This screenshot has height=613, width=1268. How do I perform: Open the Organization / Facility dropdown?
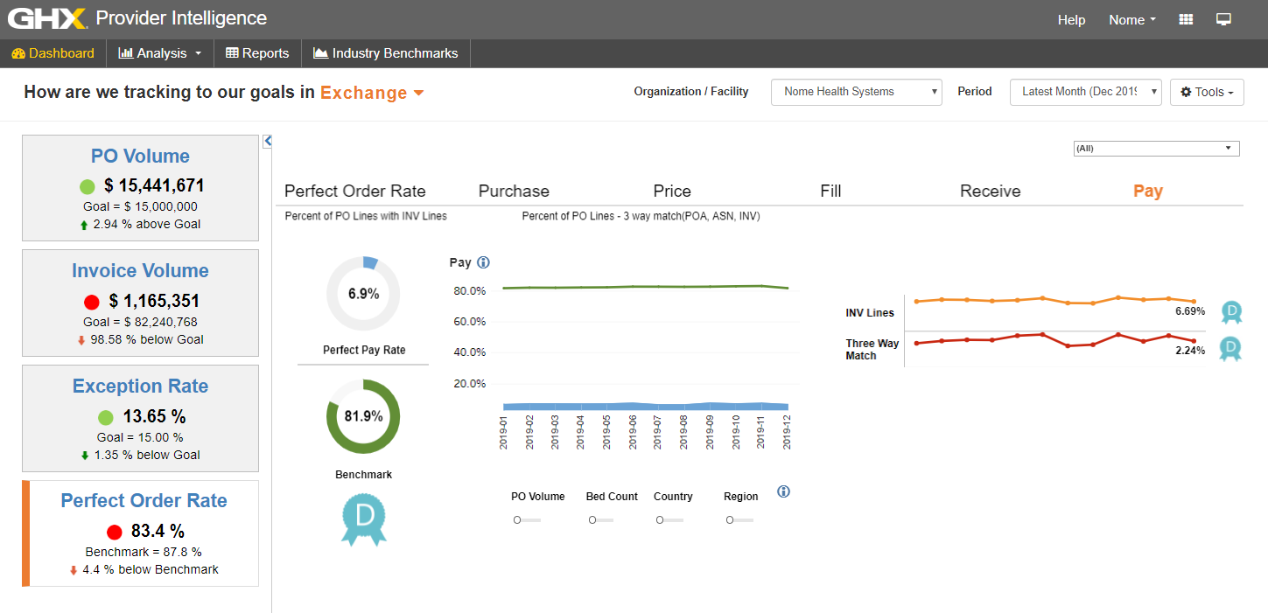tap(856, 92)
